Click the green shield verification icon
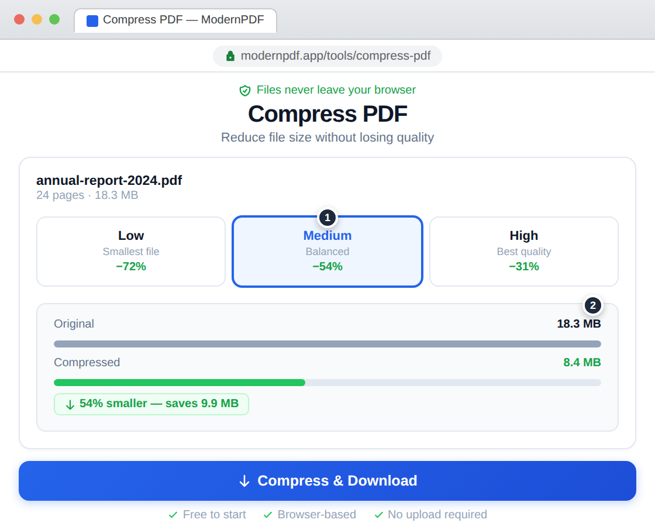Screen dimensions: 655x530 pos(244,90)
